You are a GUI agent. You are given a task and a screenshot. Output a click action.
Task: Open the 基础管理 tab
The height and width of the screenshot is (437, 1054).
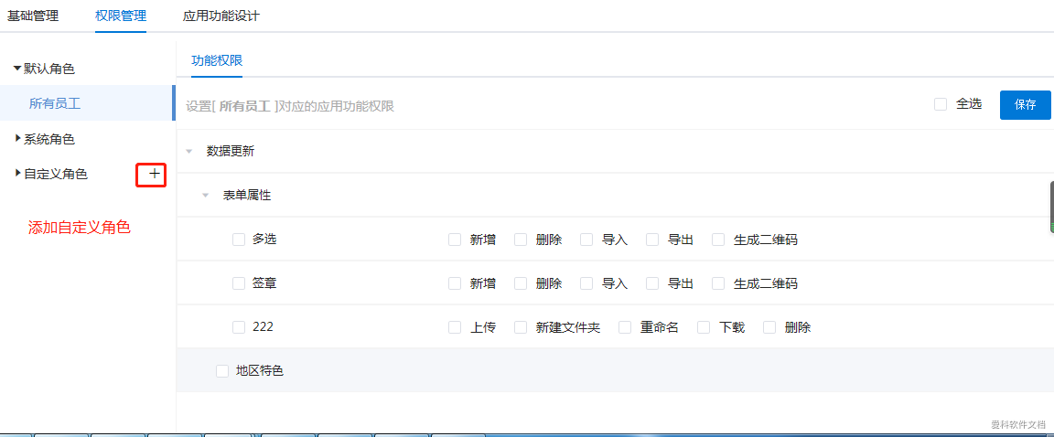click(33, 16)
